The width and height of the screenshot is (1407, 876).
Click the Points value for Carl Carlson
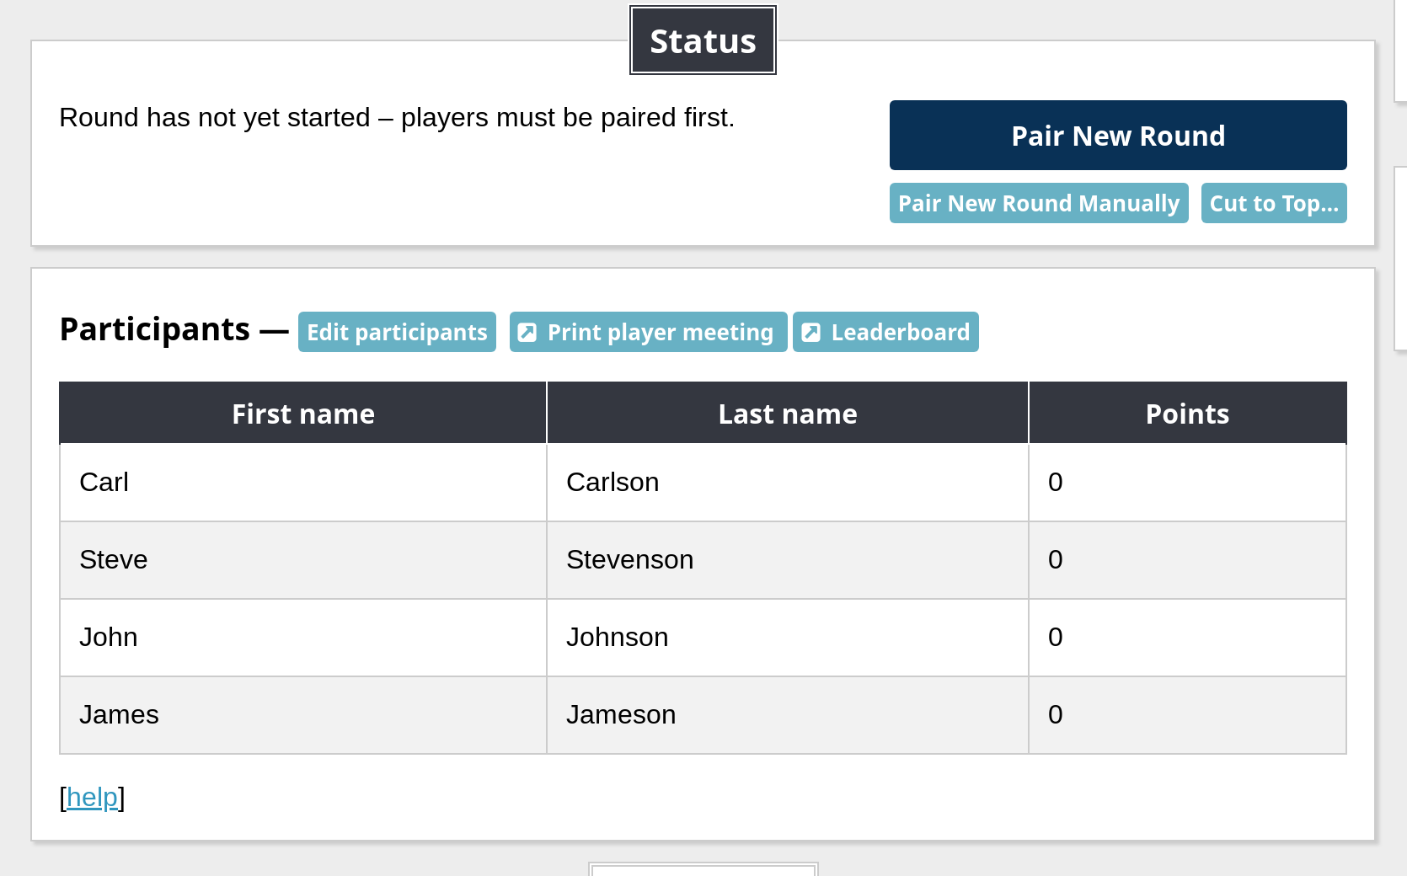[x=1055, y=483]
